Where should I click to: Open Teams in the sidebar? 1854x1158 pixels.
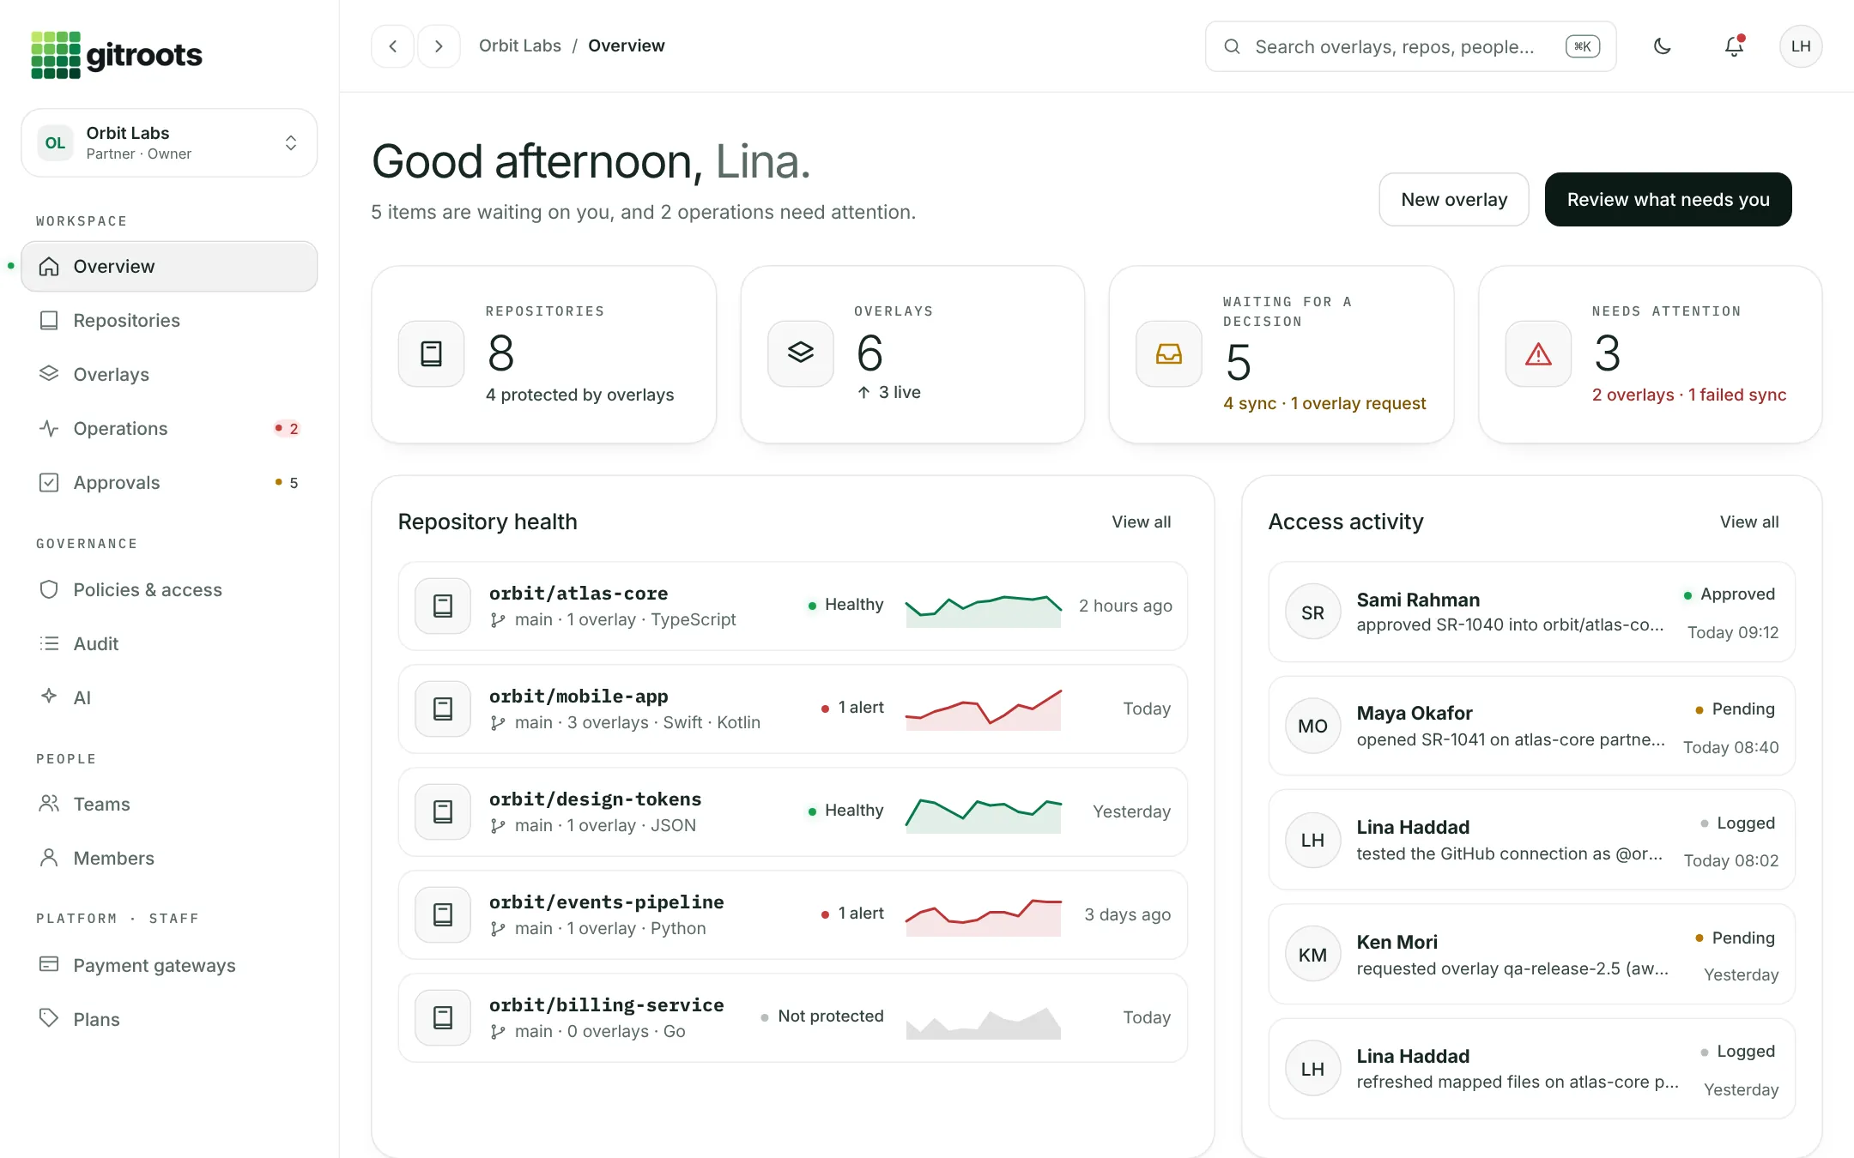(x=169, y=804)
